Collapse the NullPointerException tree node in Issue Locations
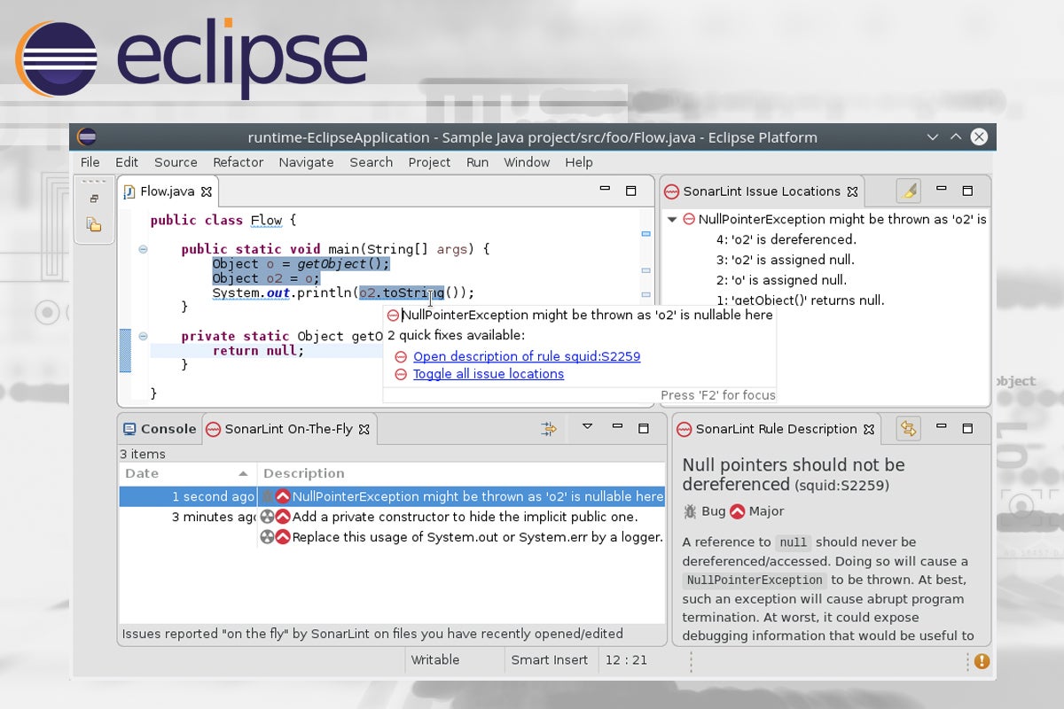1064x709 pixels. pyautogui.click(x=672, y=219)
